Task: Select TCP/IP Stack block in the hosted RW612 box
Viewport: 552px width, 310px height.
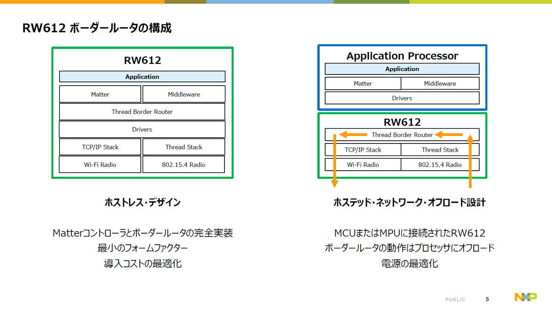Action: click(363, 149)
